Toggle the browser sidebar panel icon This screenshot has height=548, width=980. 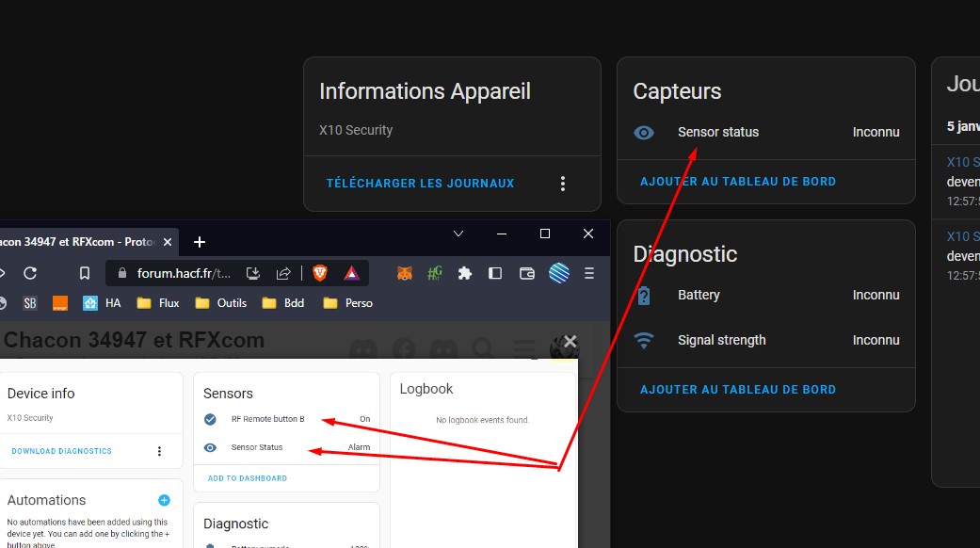(x=495, y=273)
